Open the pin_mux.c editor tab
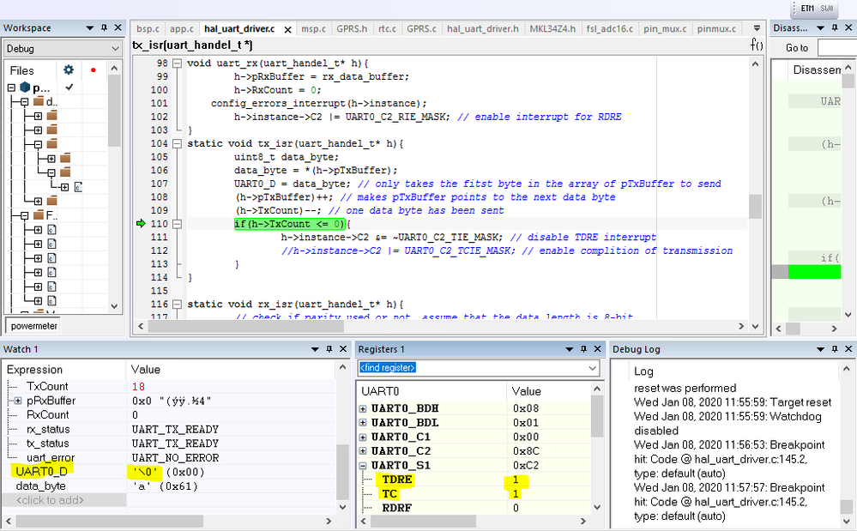The height and width of the screenshot is (531, 857). pyautogui.click(x=666, y=29)
